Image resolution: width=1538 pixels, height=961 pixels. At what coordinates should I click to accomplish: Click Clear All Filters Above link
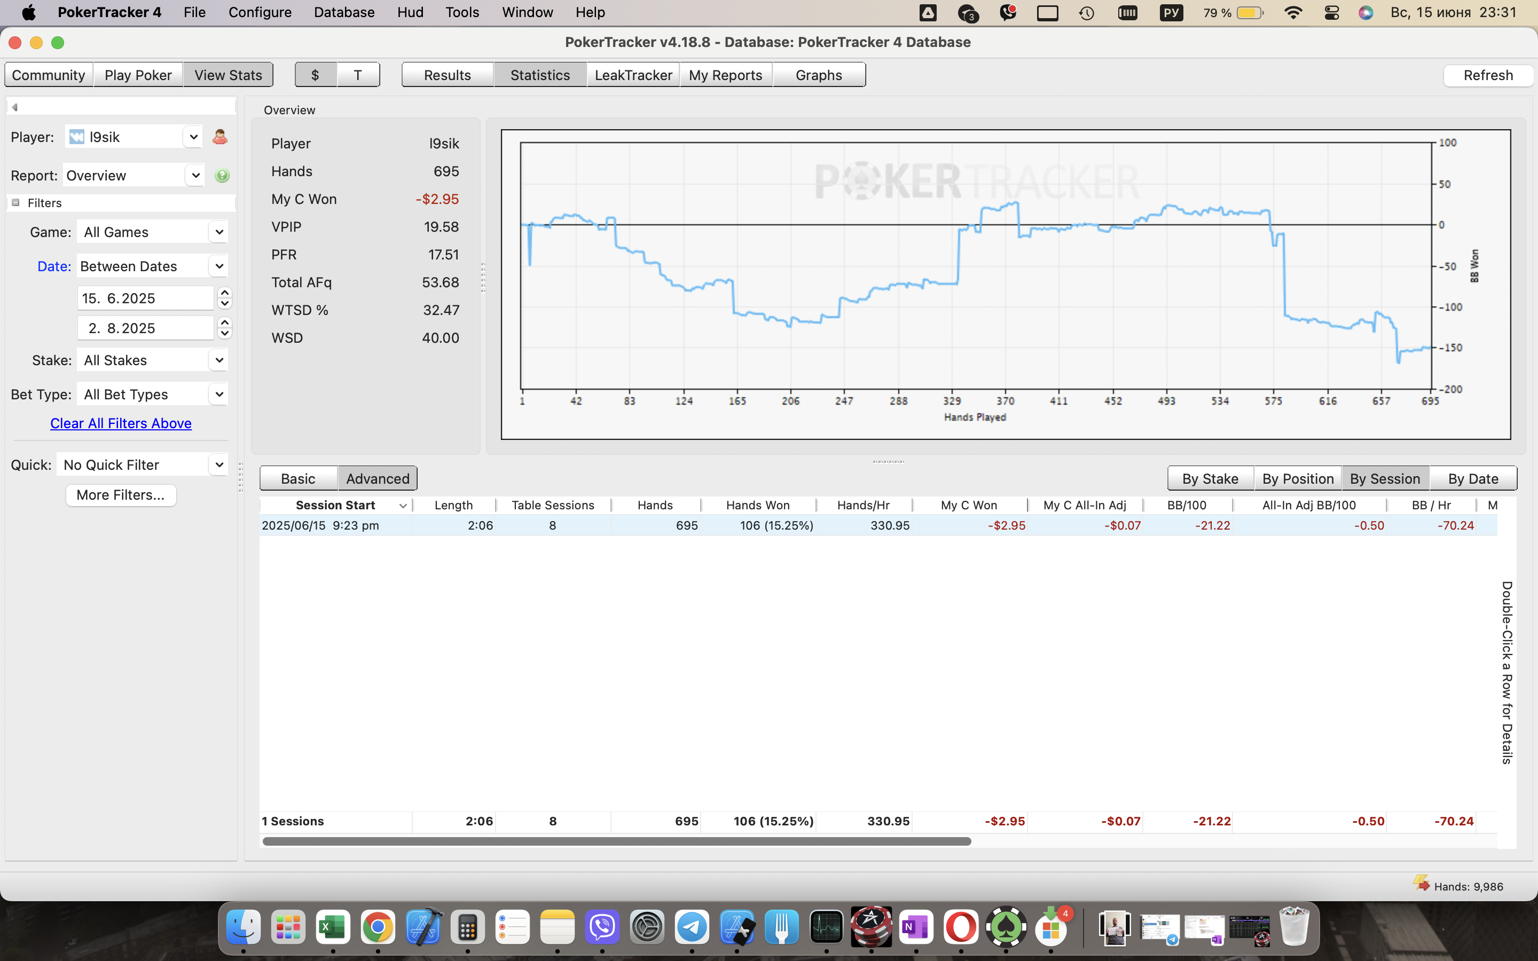(121, 423)
